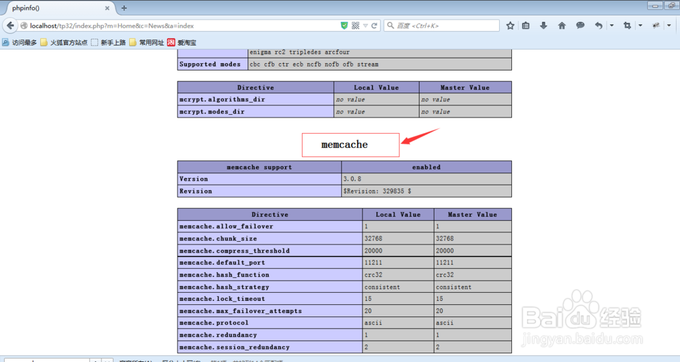Expand the dropdown next to crop icon
This screenshot has width=680, height=362.
click(x=640, y=26)
